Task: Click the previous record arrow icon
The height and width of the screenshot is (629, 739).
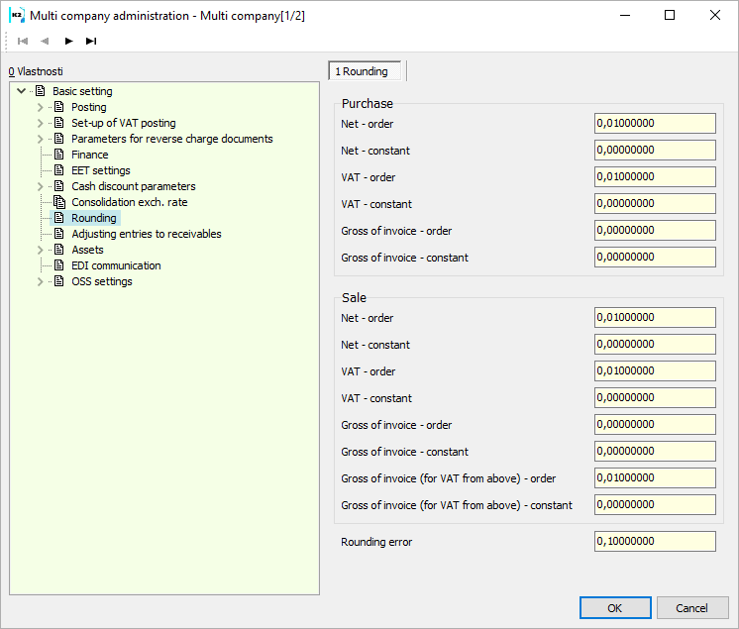Action: [x=45, y=41]
